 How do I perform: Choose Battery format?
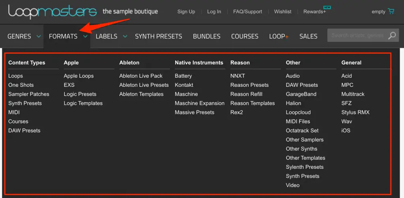[183, 76]
